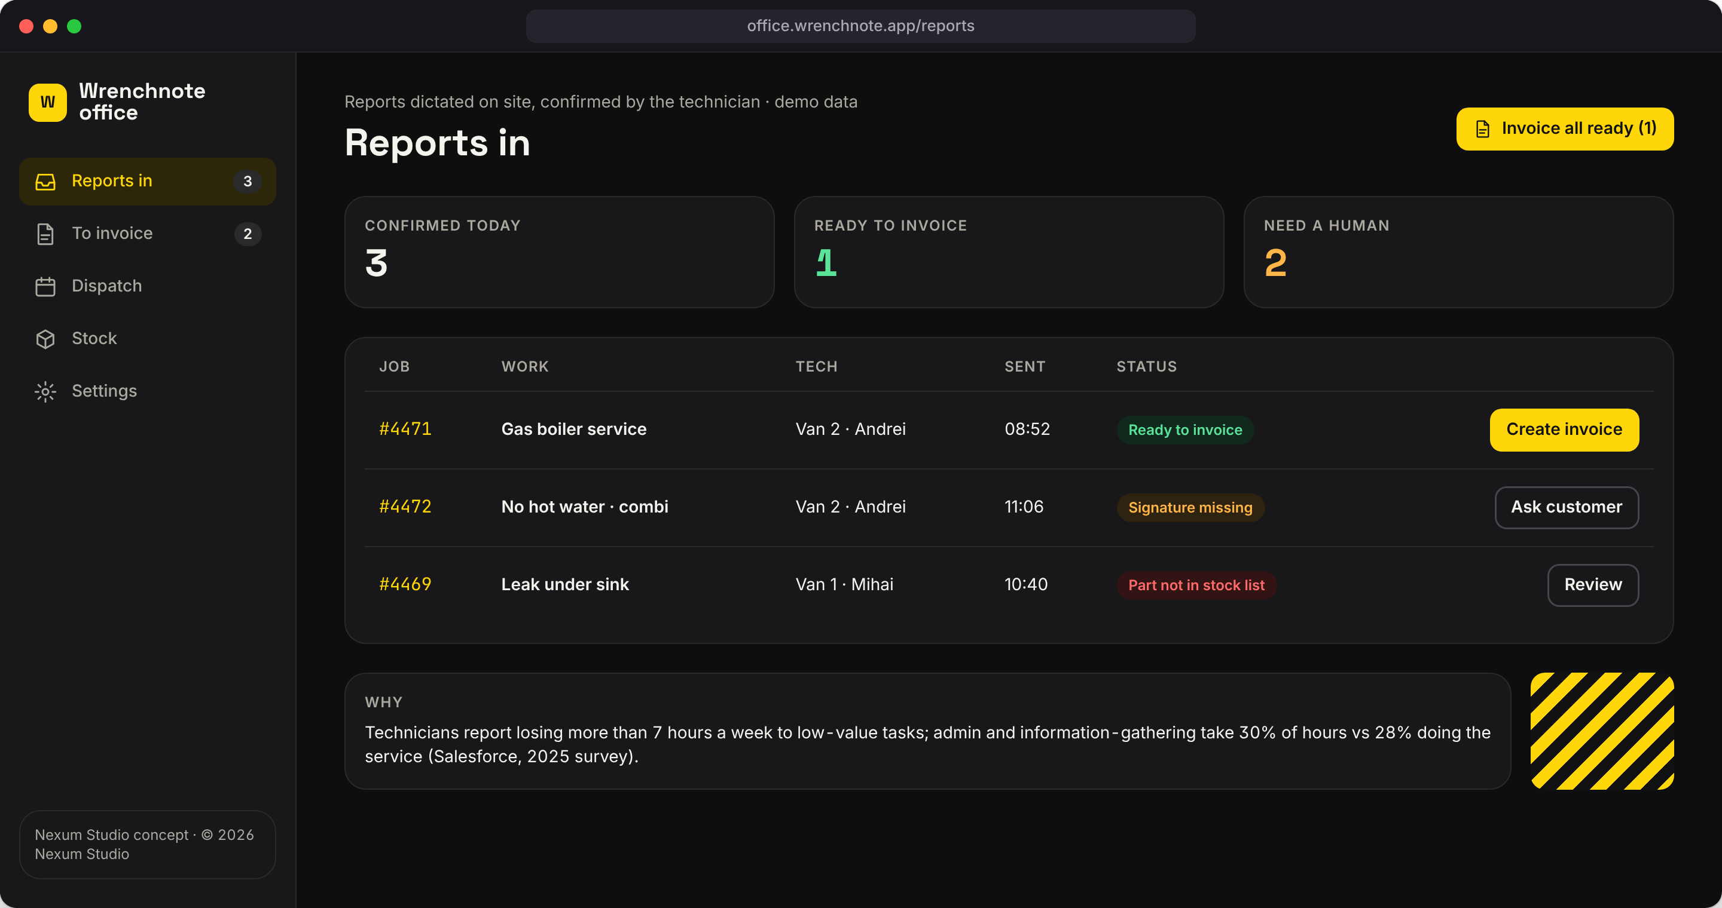Click Ask customer for job #4472

point(1567,507)
